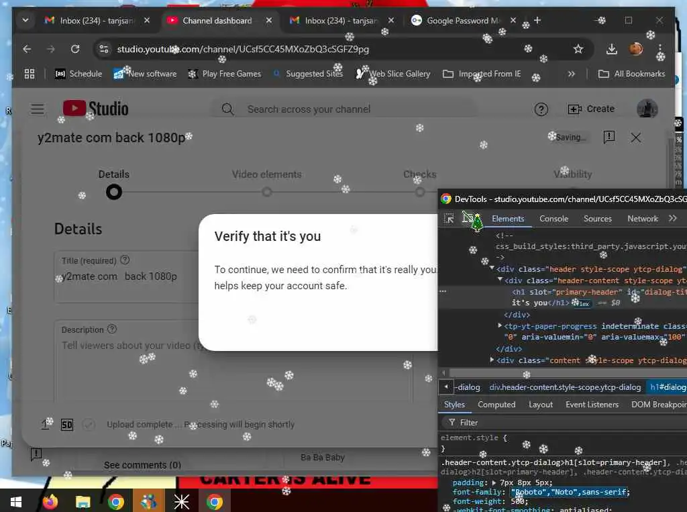Open the Layout tab
This screenshot has width=687, height=512.
[x=541, y=404]
